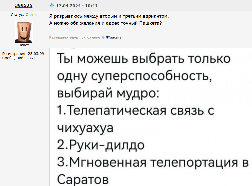Click the Регистрация: 23.03.09 line

23,54
